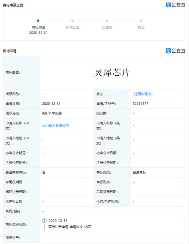Select the 已注册 step label
The height and width of the screenshot is (244, 189).
(x=107, y=27)
